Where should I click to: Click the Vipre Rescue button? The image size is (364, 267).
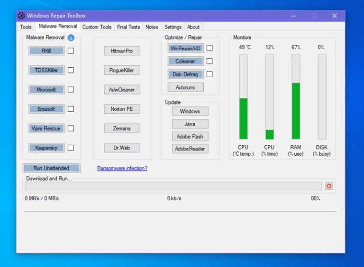pyautogui.click(x=46, y=128)
